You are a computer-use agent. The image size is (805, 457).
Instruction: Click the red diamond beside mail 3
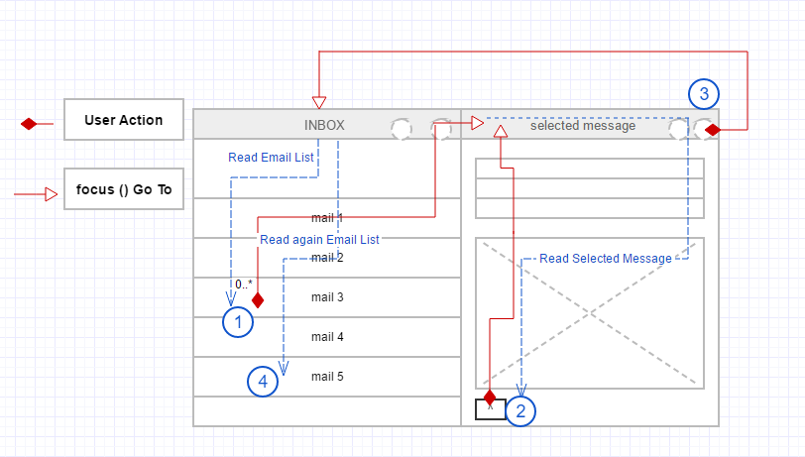(258, 299)
